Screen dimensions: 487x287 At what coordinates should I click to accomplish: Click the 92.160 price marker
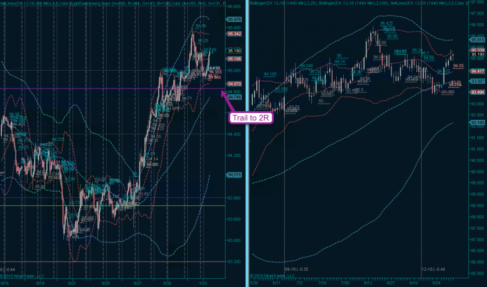click(477, 123)
